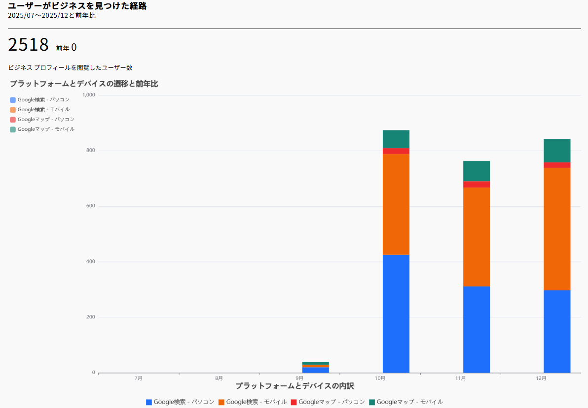Toggle Google検索 - モバイル label in faded upper legend
The width and height of the screenshot is (588, 408).
(x=43, y=110)
